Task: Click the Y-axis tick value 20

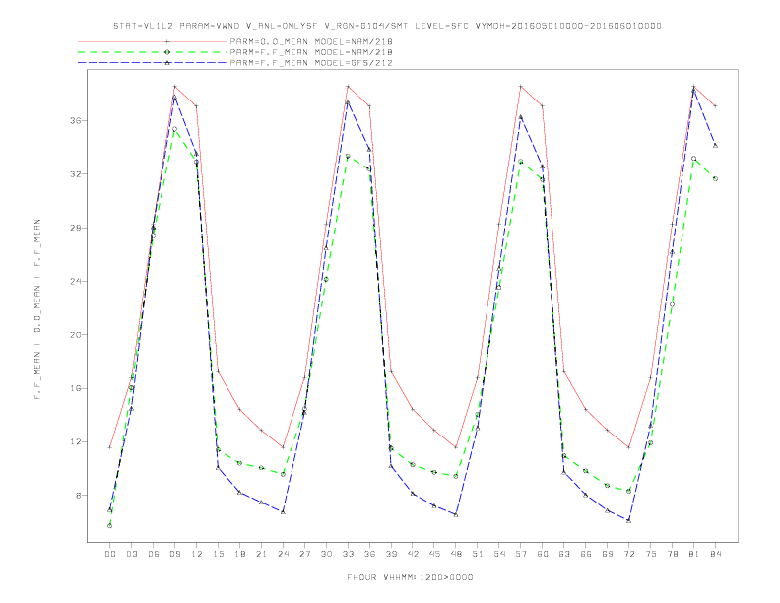Action: click(75, 335)
